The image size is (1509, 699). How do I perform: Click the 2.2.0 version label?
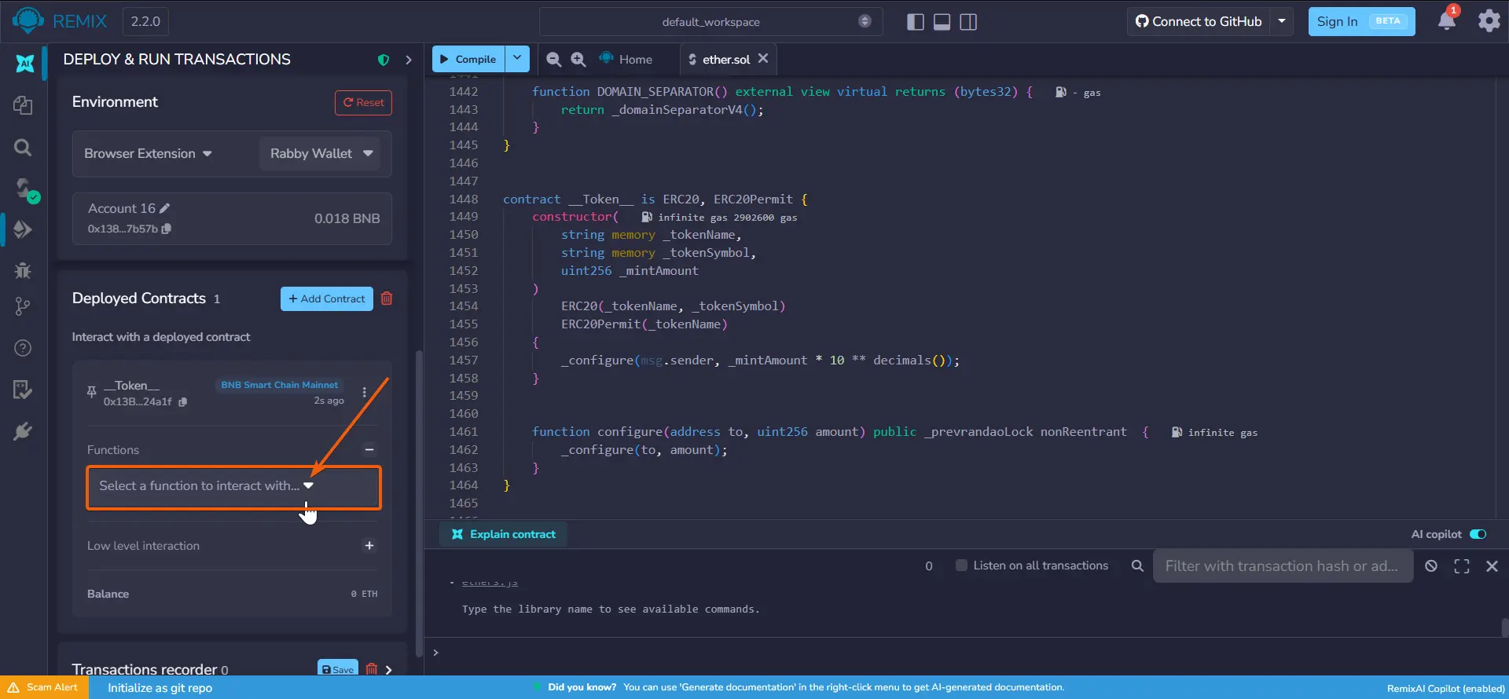point(145,21)
